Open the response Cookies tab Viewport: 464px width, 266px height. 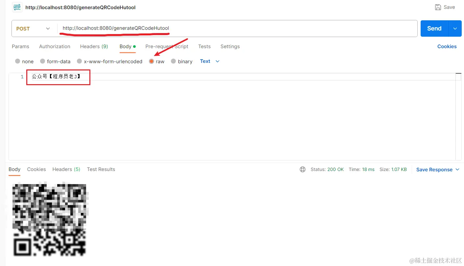point(36,169)
